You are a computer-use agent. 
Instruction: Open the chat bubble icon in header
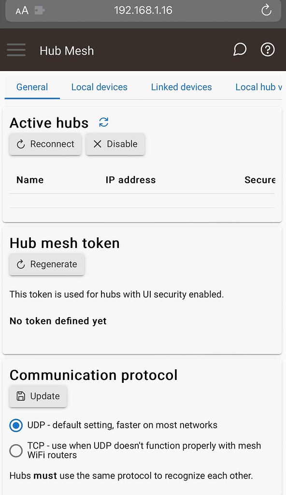(x=240, y=49)
